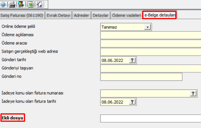Click the Gönderiyi taşıyan input field
This screenshot has height=128, width=201.
tap(151, 69)
